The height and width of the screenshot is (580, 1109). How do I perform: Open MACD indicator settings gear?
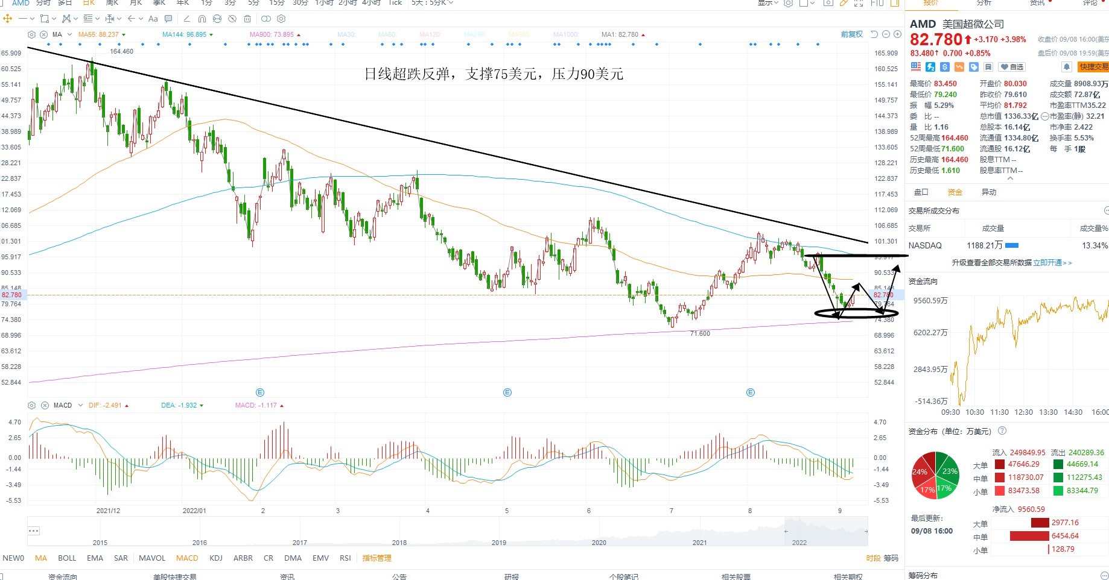coord(32,405)
